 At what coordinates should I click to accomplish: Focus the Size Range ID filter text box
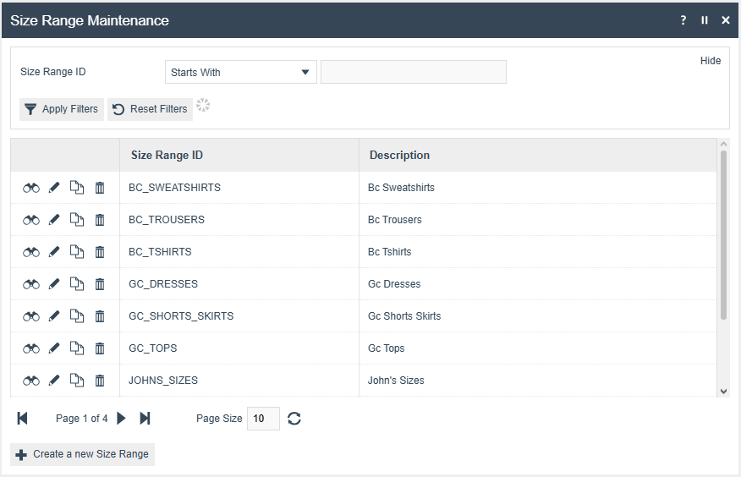click(414, 72)
